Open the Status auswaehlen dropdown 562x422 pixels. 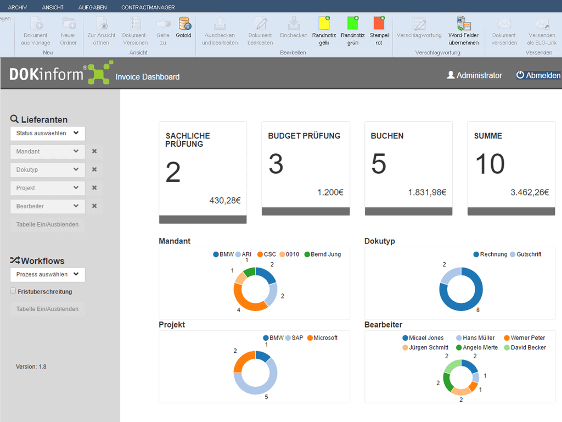tap(48, 133)
